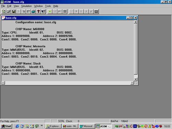Click the red question mark About icon
Image resolution: width=172 pixels, height=129 pixels.
click(38, 11)
